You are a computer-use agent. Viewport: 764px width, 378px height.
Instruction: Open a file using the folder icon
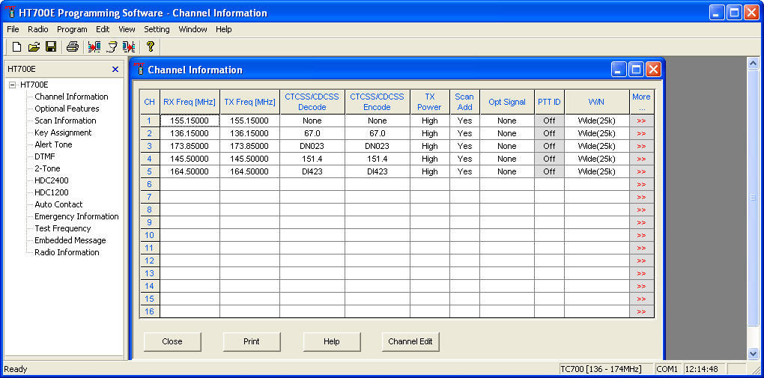click(34, 46)
